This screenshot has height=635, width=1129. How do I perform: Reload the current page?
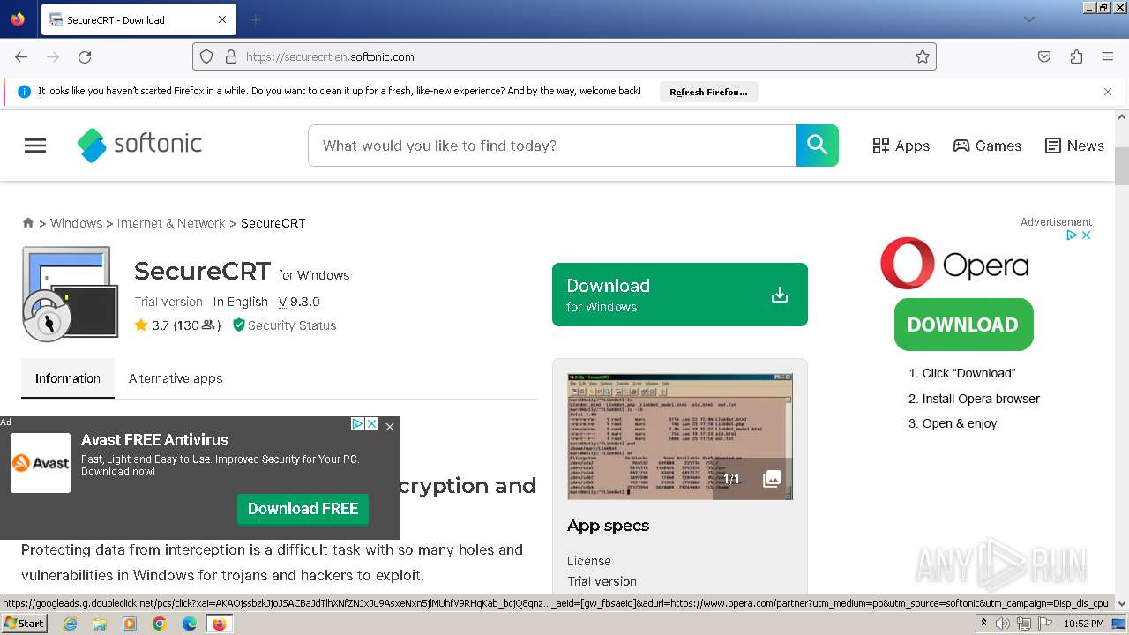coord(85,56)
